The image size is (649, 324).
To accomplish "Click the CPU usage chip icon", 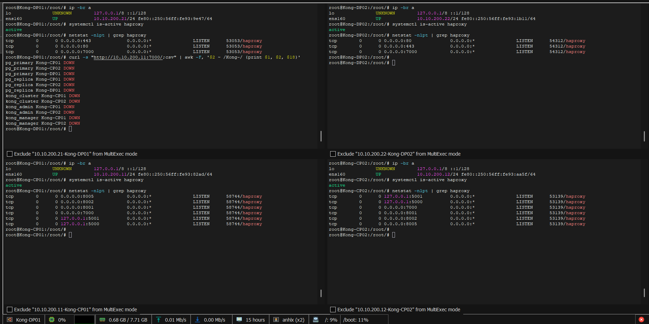I will 52,320.
